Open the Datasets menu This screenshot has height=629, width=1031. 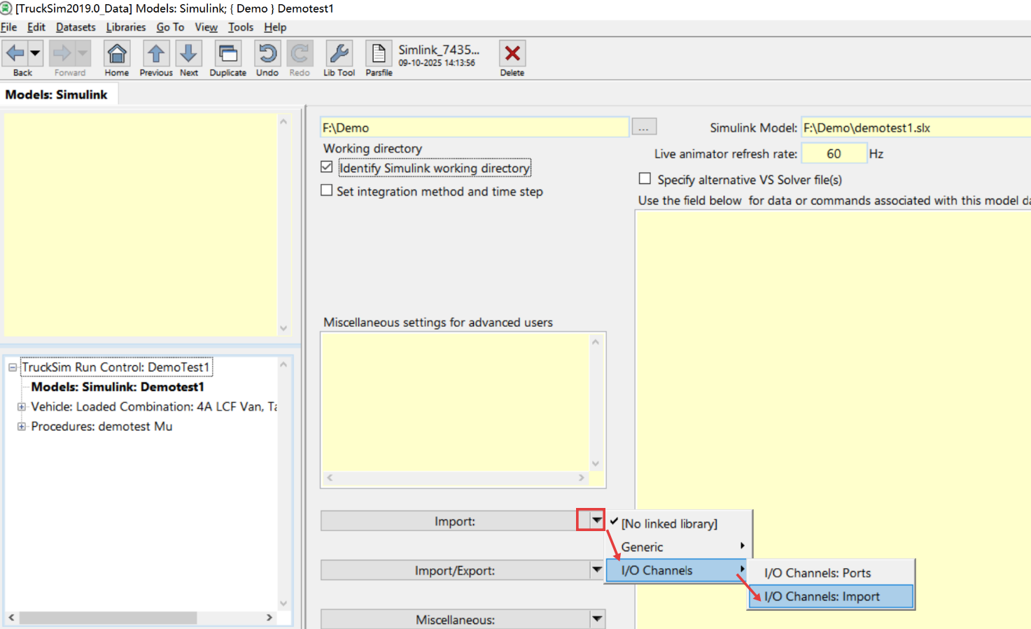pos(76,27)
